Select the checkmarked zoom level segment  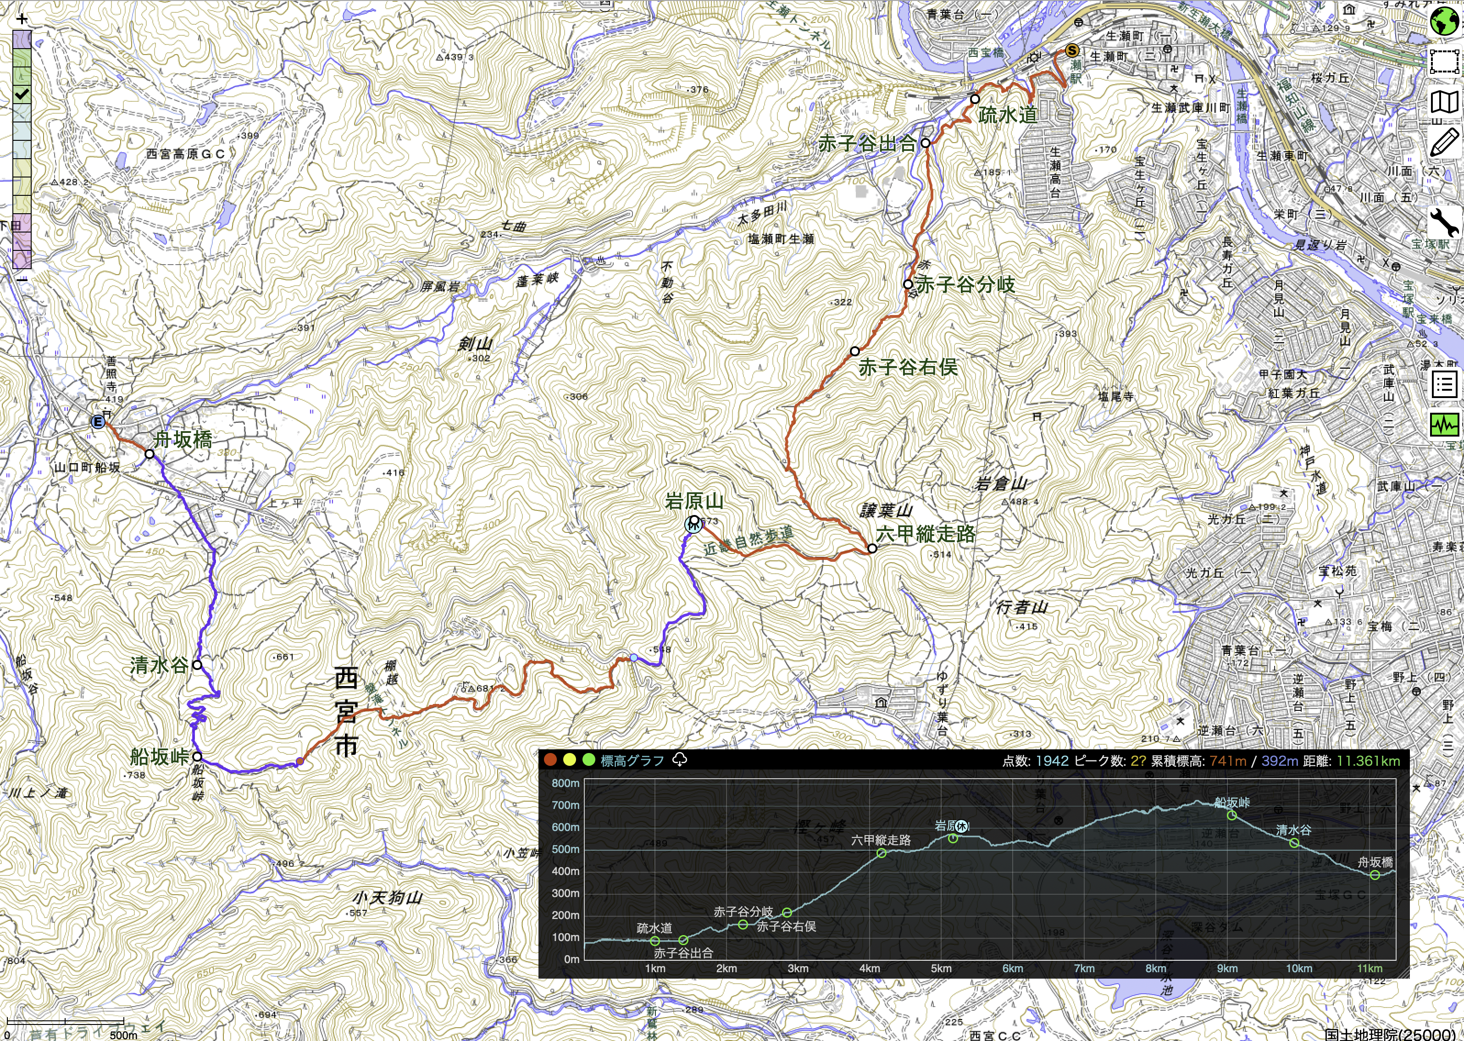[x=22, y=94]
